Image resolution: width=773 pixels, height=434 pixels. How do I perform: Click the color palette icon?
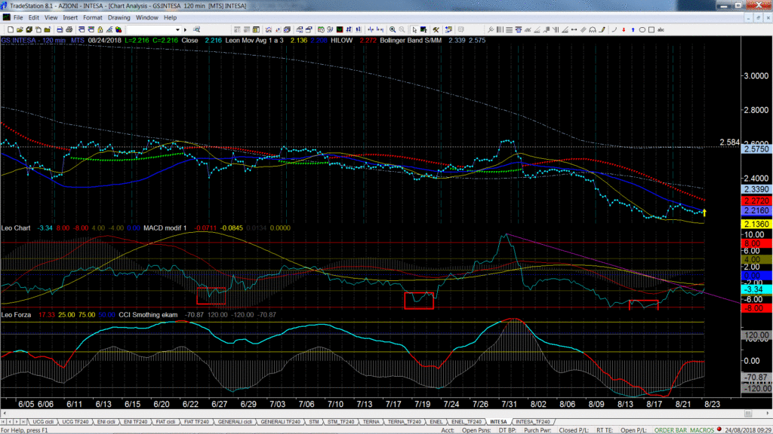(x=119, y=29)
